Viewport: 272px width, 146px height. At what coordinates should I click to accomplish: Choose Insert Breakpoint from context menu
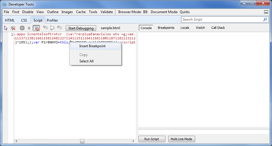(x=92, y=46)
